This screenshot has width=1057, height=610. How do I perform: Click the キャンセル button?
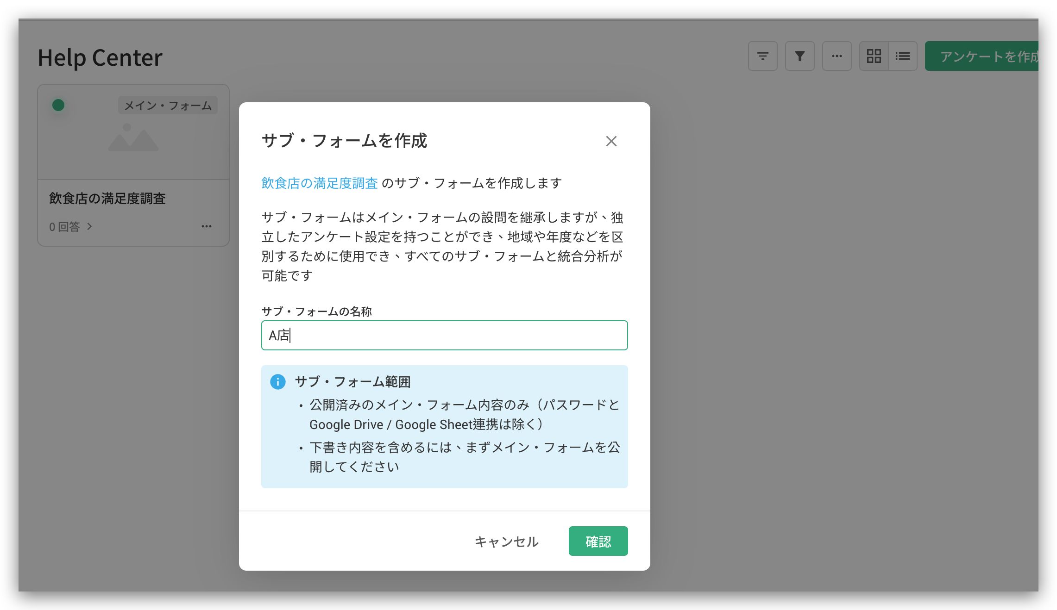click(506, 541)
